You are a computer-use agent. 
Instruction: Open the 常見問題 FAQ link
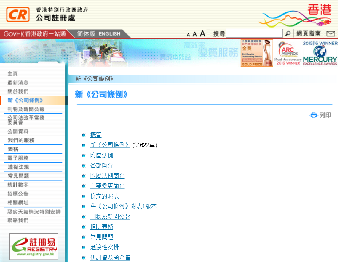[x=102, y=237]
